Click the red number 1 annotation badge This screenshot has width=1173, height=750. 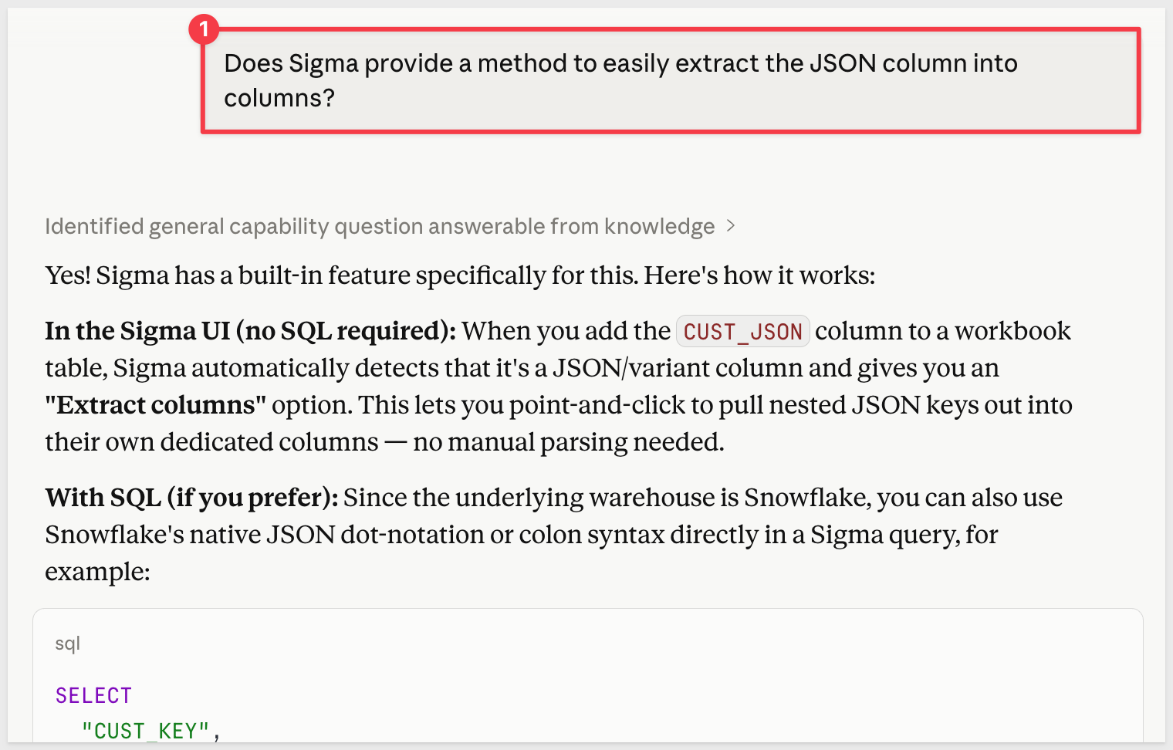(x=204, y=30)
